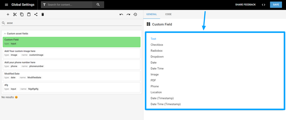Viewport: 286px width, 120px height.
Task: Click the copy icon in toolbar
Action: point(22,15)
